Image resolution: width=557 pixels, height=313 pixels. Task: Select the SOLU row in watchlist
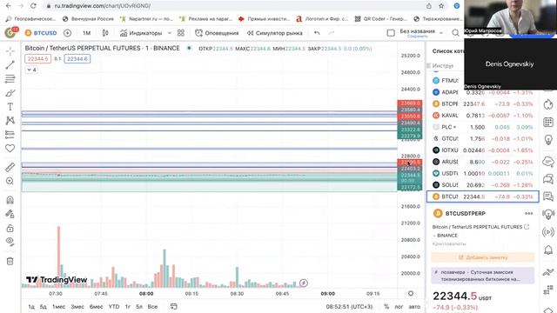coord(482,185)
